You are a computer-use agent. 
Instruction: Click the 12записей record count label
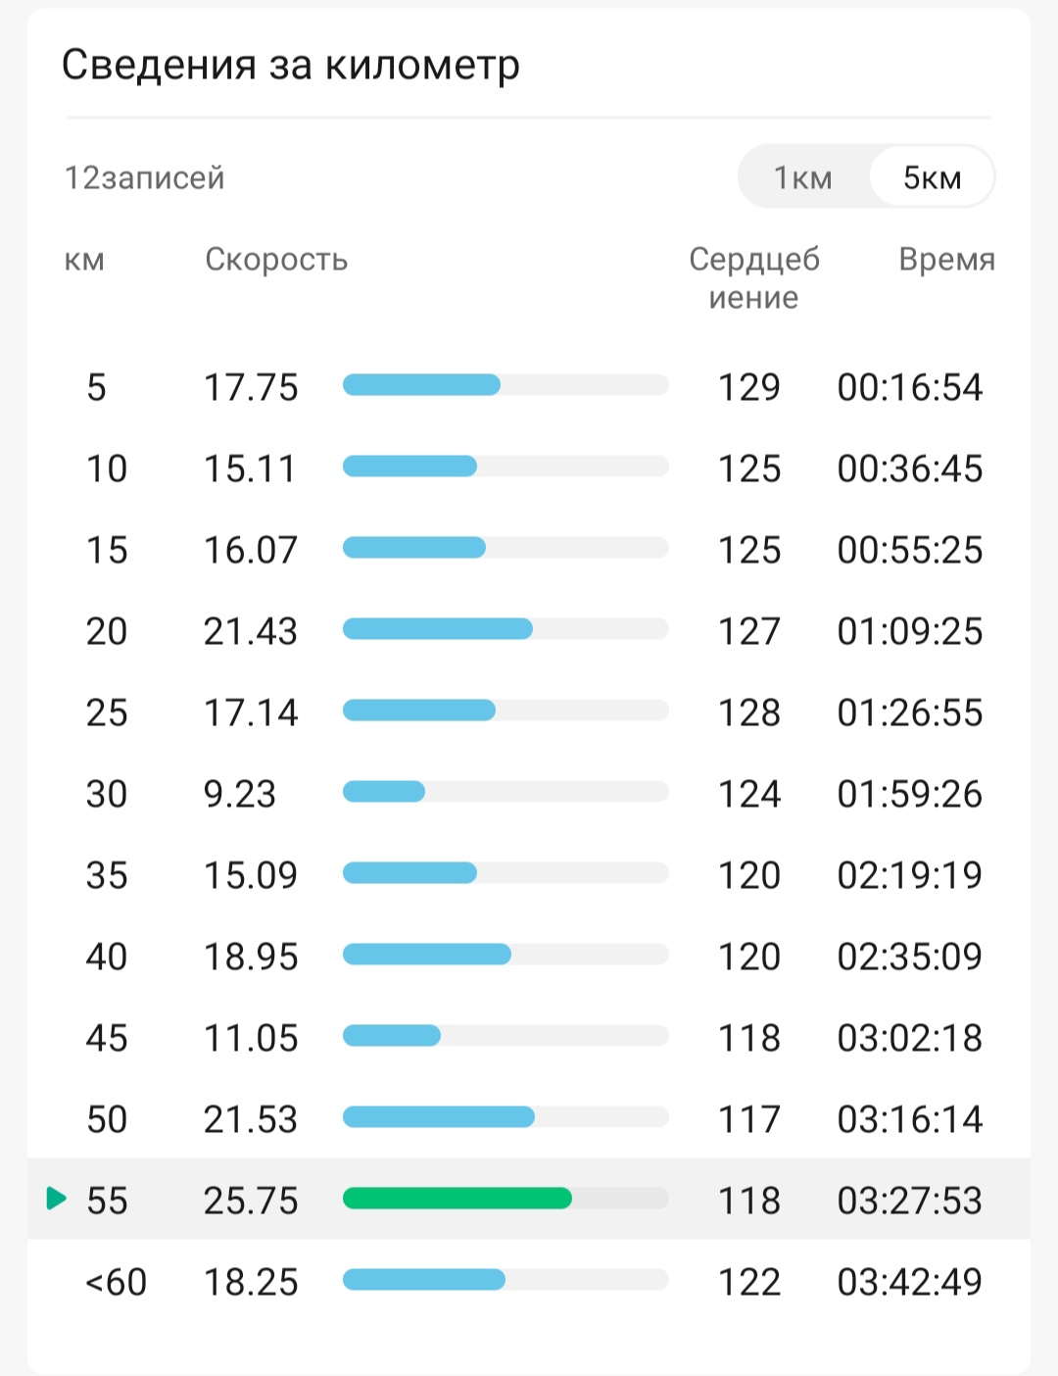(145, 178)
